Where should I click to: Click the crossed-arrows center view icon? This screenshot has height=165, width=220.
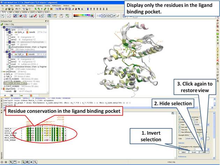[x=103, y=16]
